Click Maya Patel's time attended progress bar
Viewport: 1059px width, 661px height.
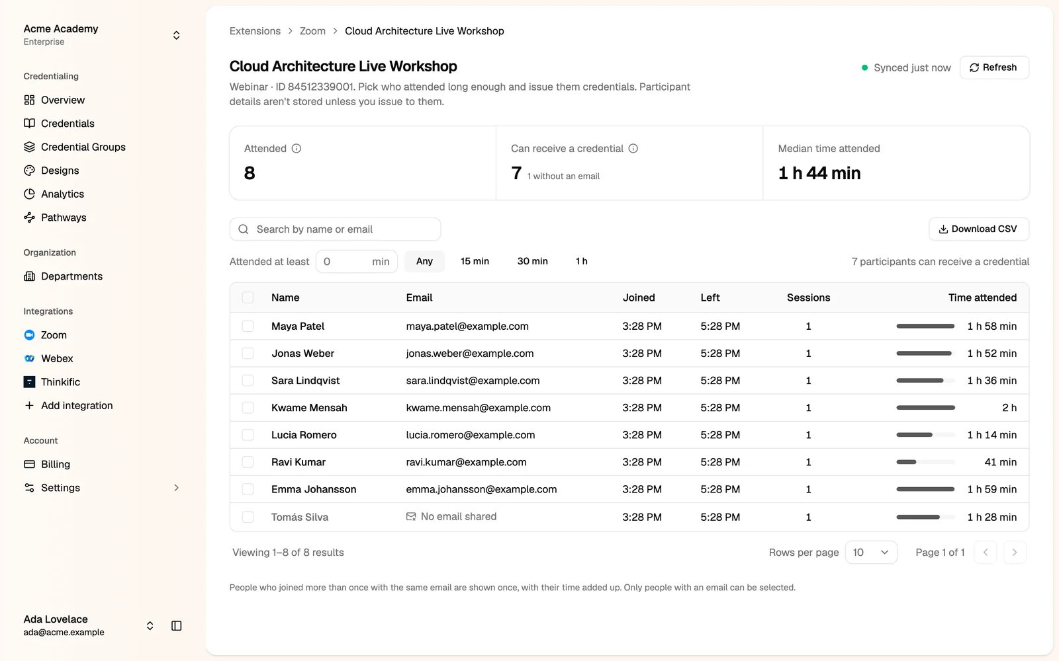tap(925, 327)
